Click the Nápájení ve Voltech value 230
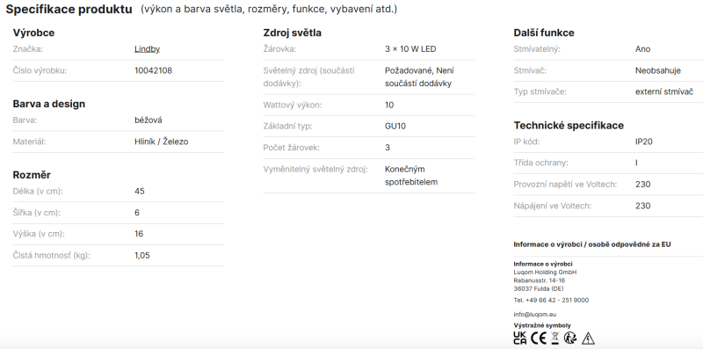The height and width of the screenshot is (349, 703). tap(643, 206)
